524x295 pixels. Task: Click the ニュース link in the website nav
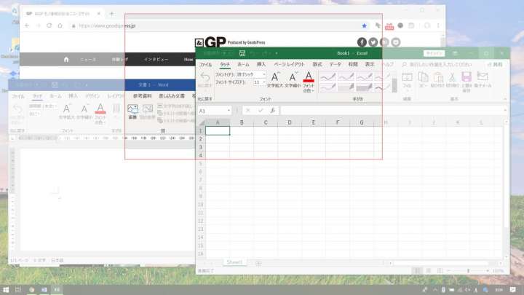[88, 60]
